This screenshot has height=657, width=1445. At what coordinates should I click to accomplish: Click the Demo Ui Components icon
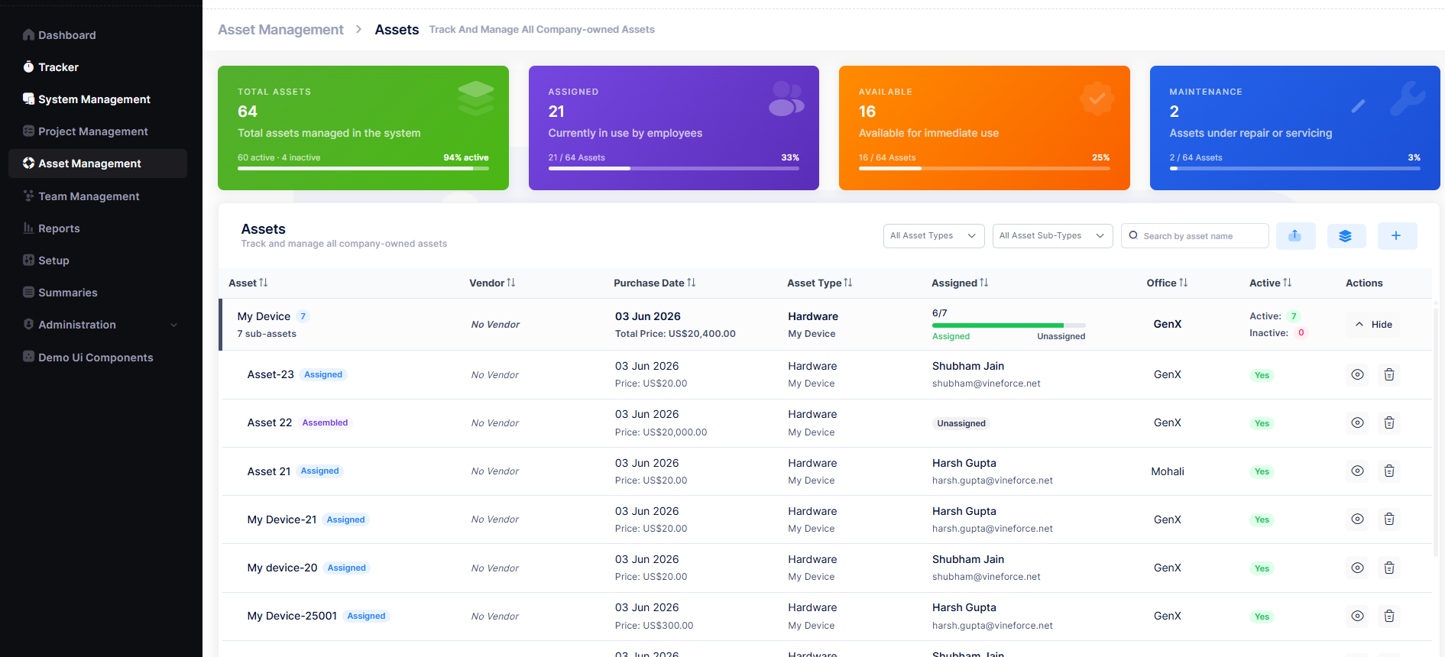pos(28,357)
